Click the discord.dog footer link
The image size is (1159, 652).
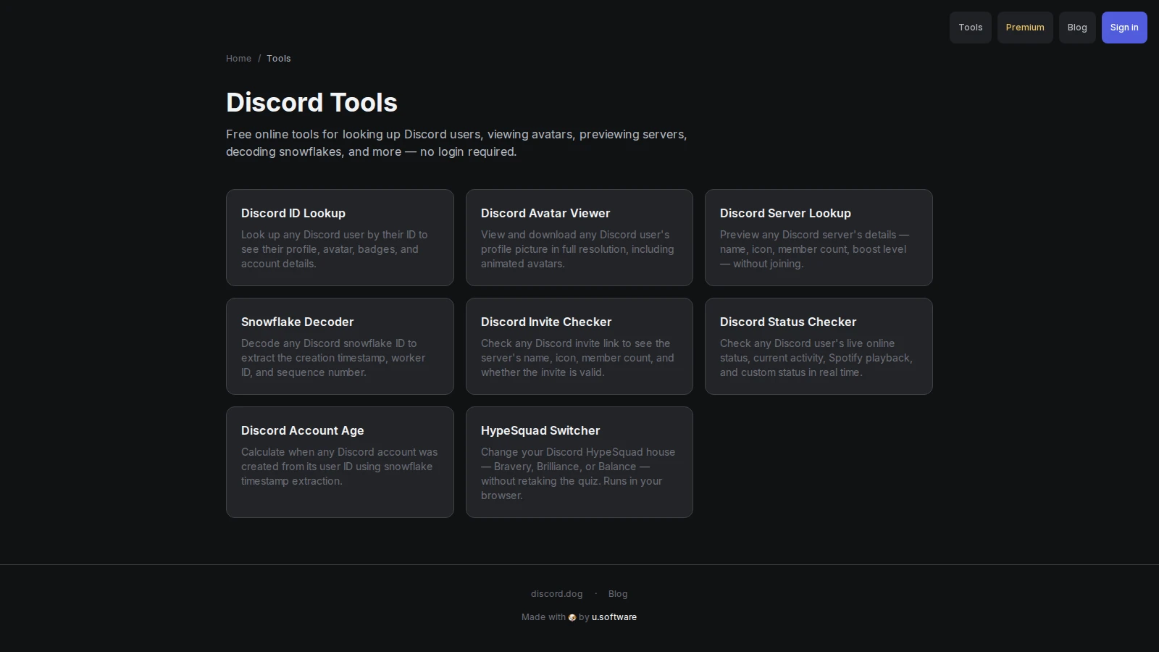coord(556,594)
